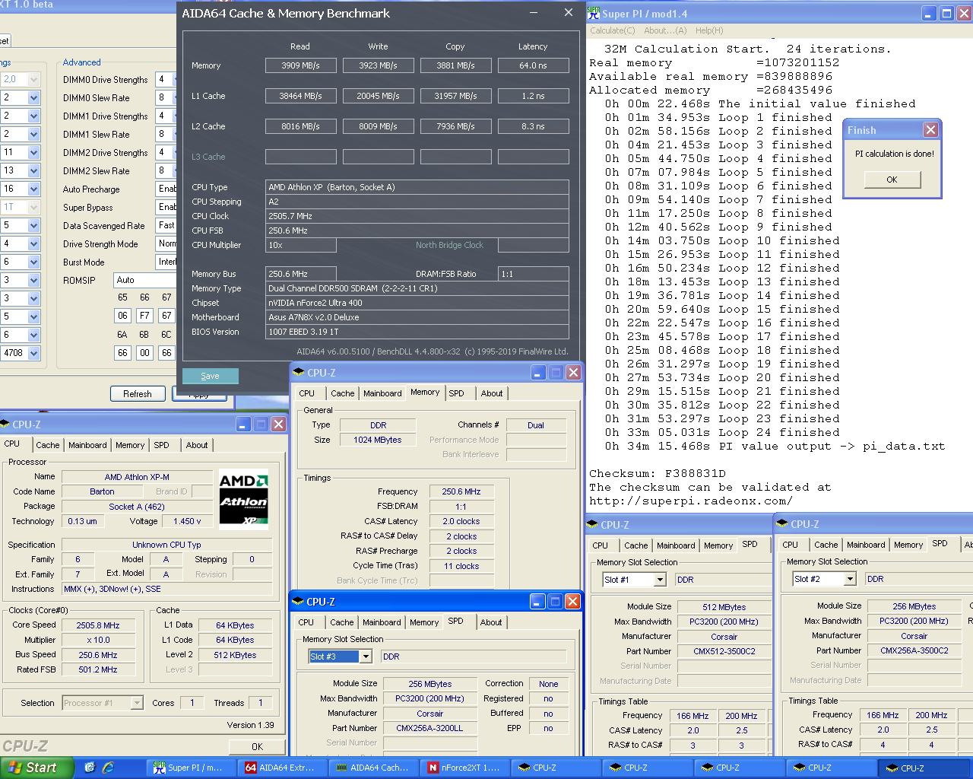Image resolution: width=973 pixels, height=779 pixels.
Task: Click the Refresh button in nForce2XT
Action: 137,393
